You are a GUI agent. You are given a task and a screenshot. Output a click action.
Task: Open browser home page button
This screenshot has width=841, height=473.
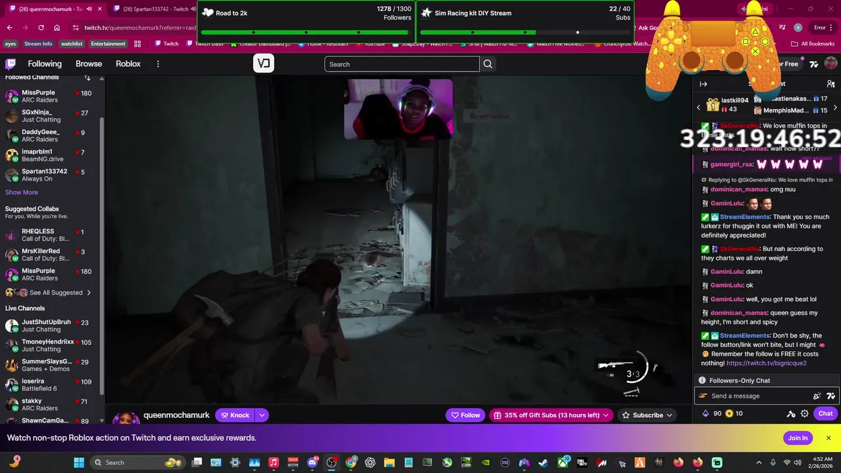pos(57,28)
